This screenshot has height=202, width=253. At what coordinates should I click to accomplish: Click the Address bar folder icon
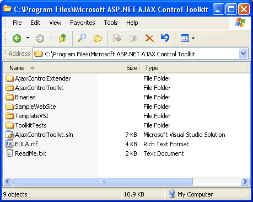(x=39, y=54)
